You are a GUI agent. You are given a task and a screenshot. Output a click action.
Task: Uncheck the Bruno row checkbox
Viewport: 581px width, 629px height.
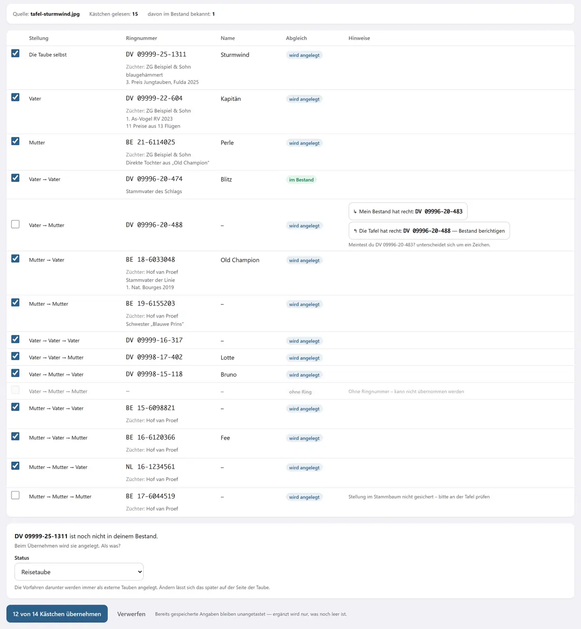point(15,373)
